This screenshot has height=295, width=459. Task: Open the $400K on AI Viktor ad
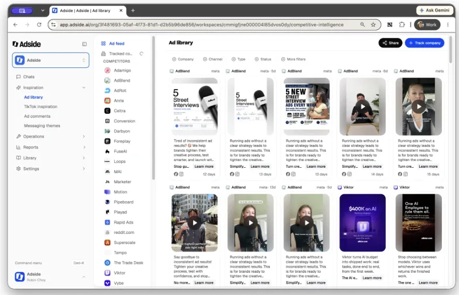coord(363,223)
